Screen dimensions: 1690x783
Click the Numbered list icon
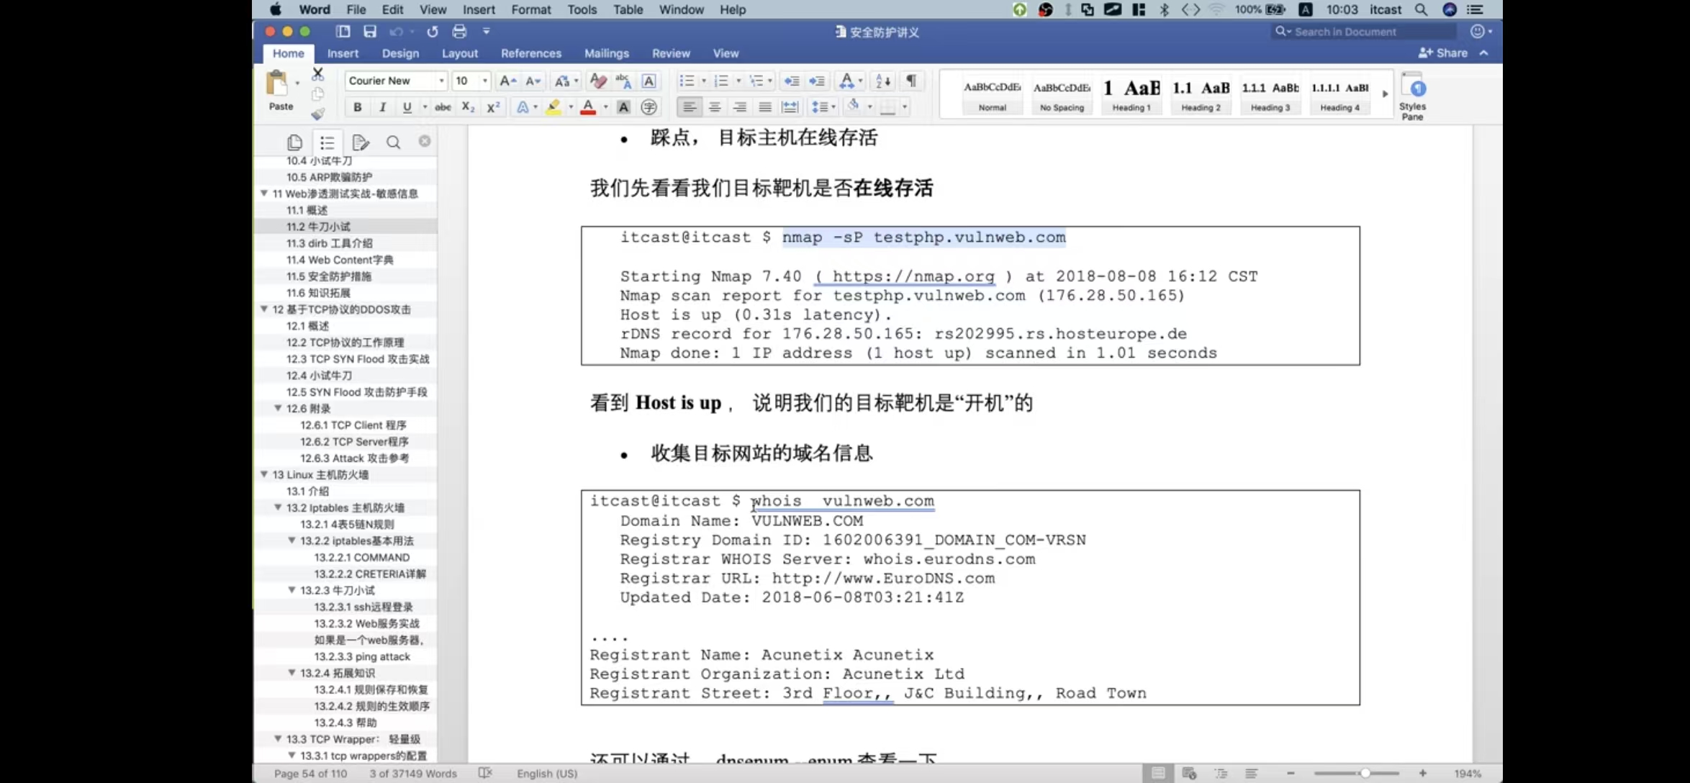(x=721, y=81)
